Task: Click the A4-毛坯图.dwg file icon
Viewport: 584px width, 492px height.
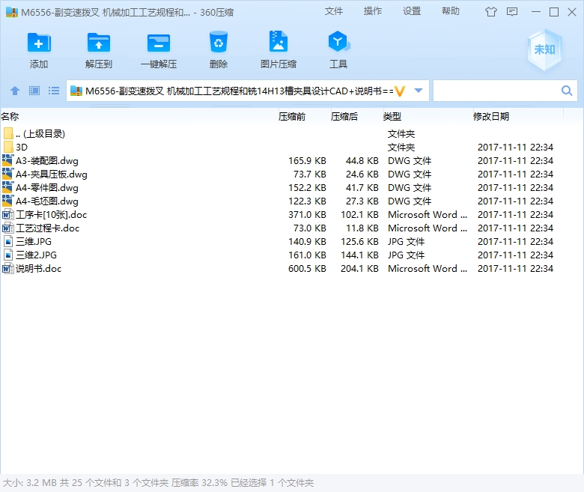Action: [7, 201]
